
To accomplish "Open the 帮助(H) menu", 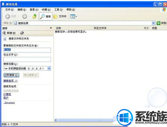I will pos(71,10).
